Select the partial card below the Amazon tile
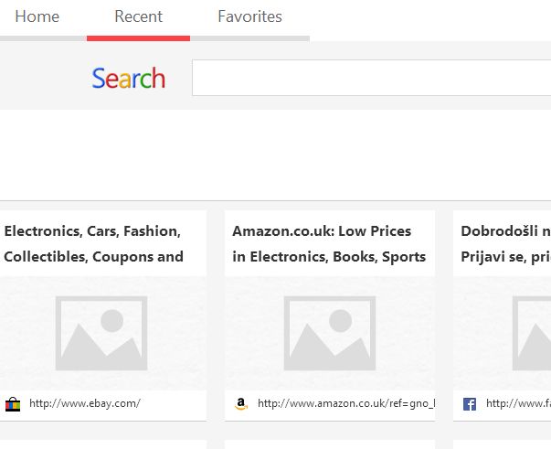551x449 pixels. pos(330,444)
